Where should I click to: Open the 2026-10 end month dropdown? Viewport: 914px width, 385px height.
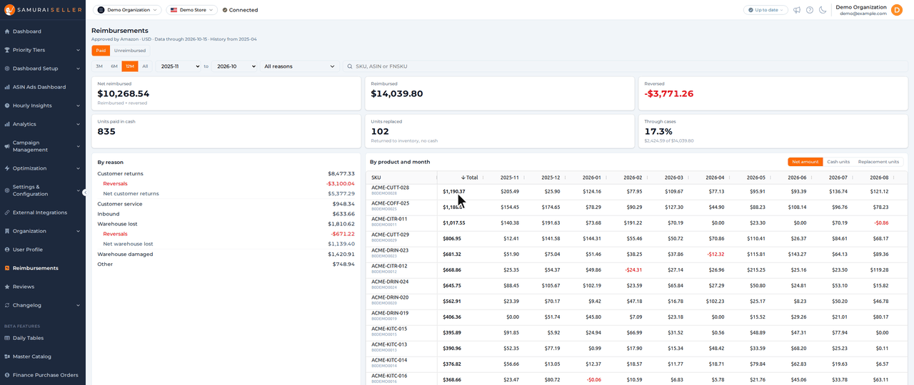pos(235,66)
